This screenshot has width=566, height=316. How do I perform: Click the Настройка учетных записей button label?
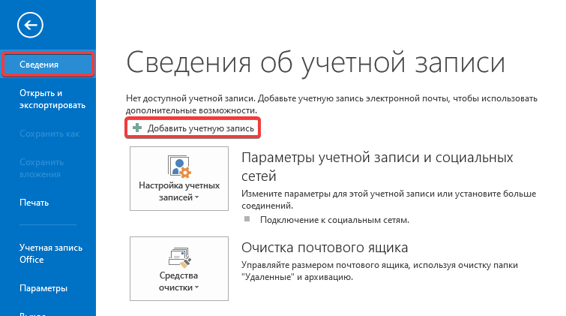(x=178, y=191)
